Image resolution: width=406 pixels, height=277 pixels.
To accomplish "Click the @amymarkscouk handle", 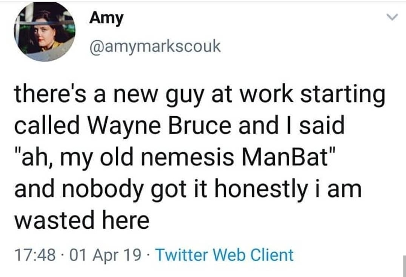I will pyautogui.click(x=155, y=47).
